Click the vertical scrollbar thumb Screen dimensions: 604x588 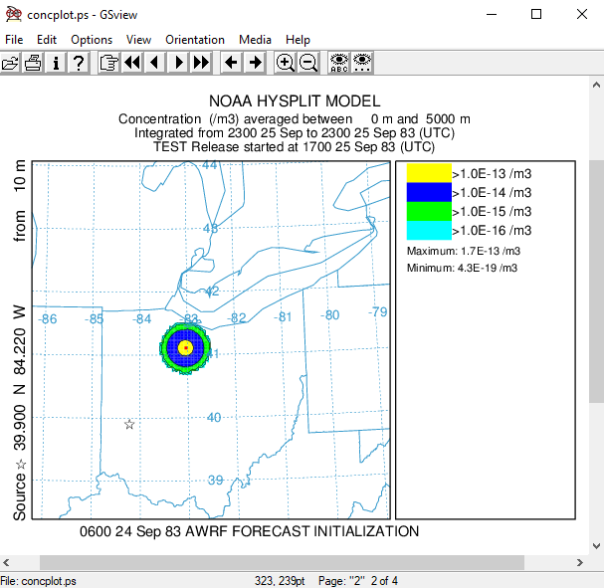pos(596,282)
